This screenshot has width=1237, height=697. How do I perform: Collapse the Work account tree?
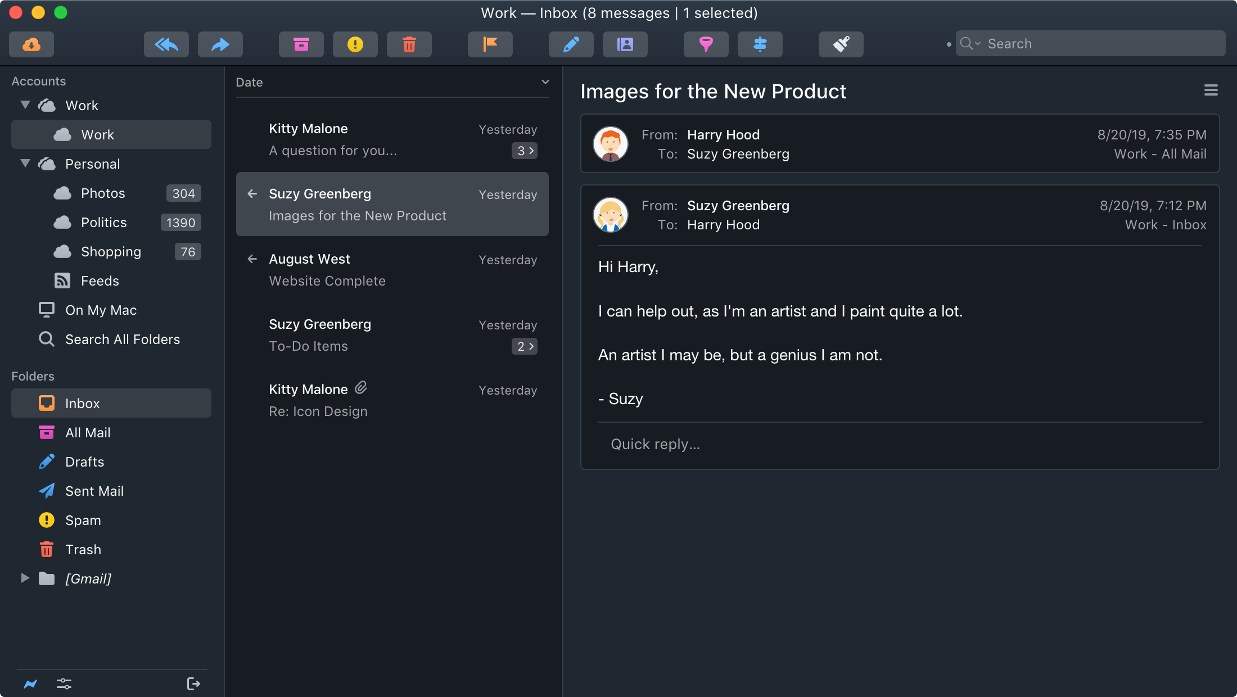pos(25,105)
